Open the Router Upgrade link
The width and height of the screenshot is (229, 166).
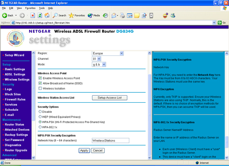coord(16,150)
